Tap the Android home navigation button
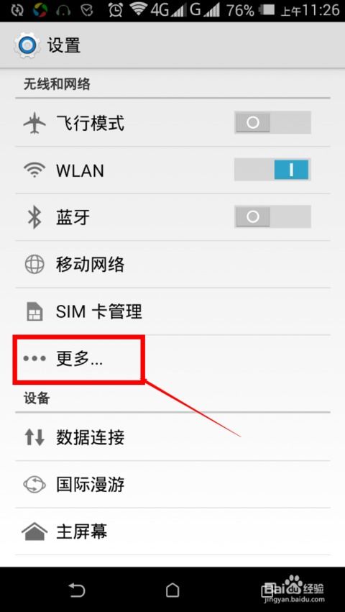345x612 pixels. pos(172,590)
